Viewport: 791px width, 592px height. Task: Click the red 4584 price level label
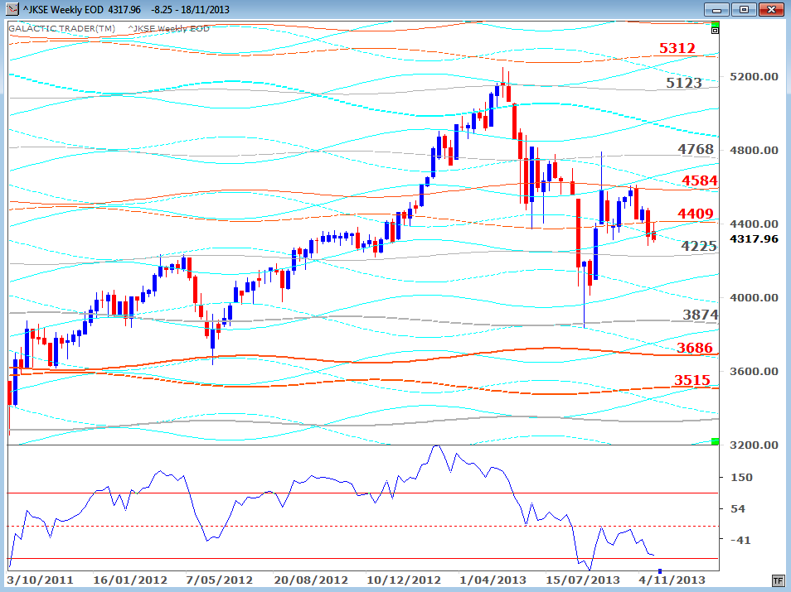699,180
